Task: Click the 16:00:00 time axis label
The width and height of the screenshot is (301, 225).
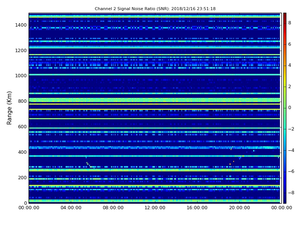Action: pyautogui.click(x=197, y=208)
